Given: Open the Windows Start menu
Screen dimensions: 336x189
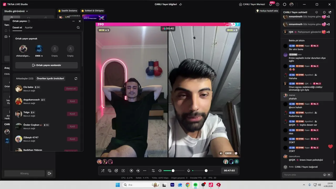Looking at the screenshot, I should click(118, 185).
